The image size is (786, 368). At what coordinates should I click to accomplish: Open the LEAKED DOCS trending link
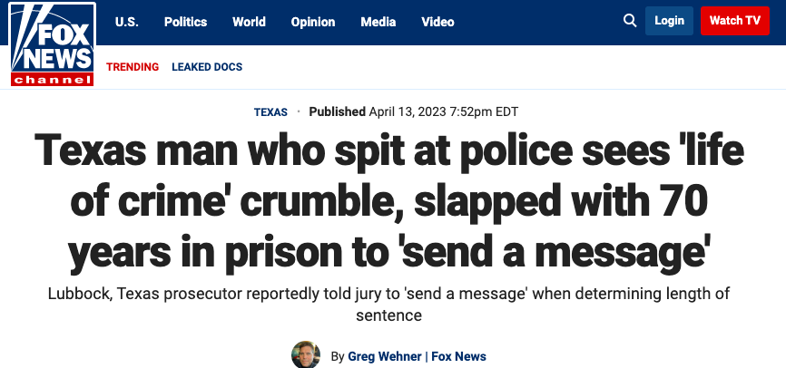click(207, 66)
